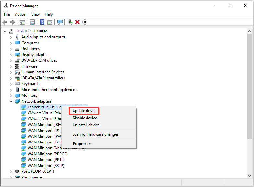Open the Action menu
The height and width of the screenshot is (187, 254).
click(21, 14)
